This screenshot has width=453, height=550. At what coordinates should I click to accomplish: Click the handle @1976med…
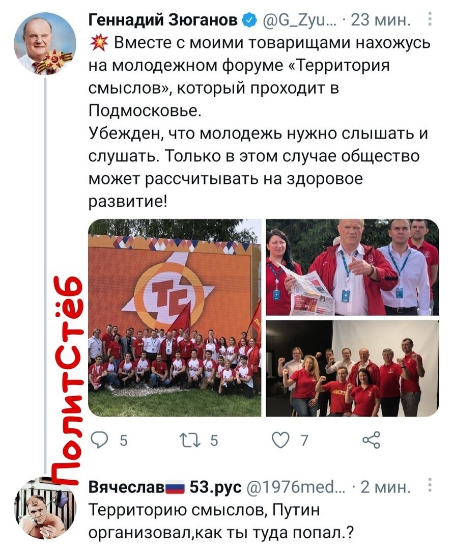[296, 487]
